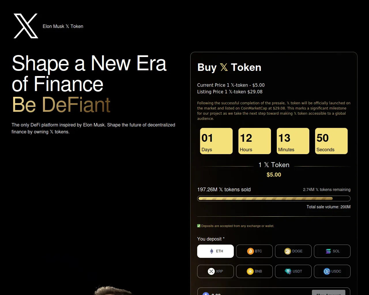Select the SOL deposit option
The height and width of the screenshot is (295, 369).
tap(332, 251)
